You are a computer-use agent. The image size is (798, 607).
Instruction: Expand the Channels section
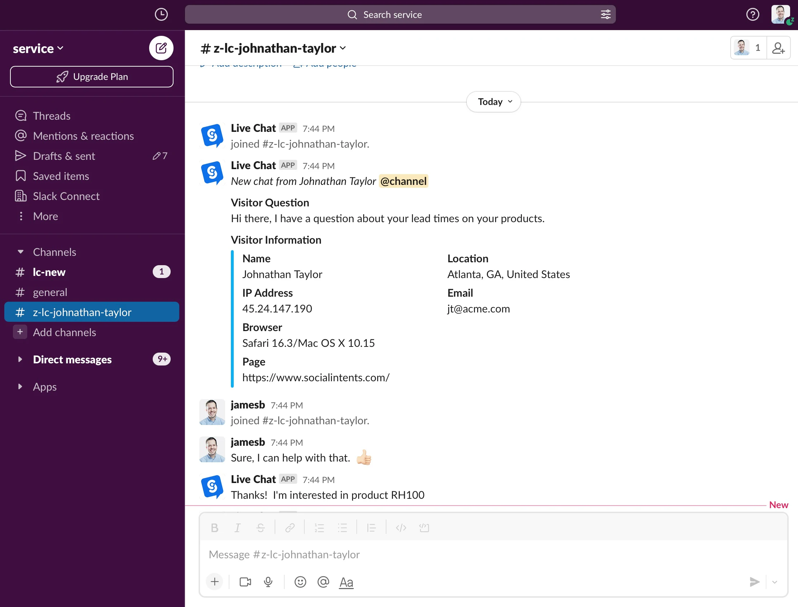[x=22, y=252]
